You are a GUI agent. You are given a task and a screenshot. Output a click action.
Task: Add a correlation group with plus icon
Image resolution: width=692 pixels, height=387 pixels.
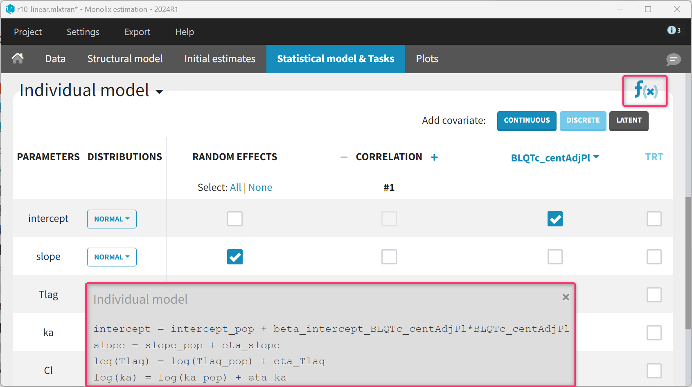[434, 157]
